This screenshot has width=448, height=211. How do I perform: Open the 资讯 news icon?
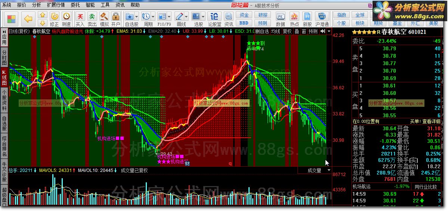coord(229,19)
